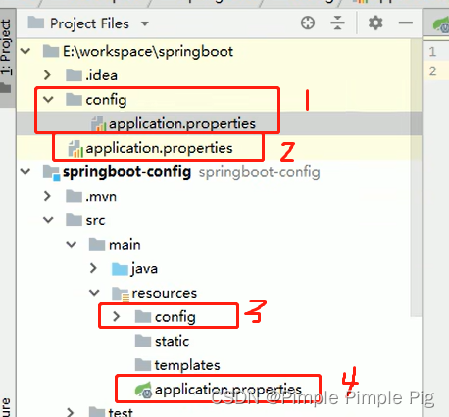Click the properties file icon beside root application.properties
The width and height of the screenshot is (449, 417).
[x=75, y=149]
